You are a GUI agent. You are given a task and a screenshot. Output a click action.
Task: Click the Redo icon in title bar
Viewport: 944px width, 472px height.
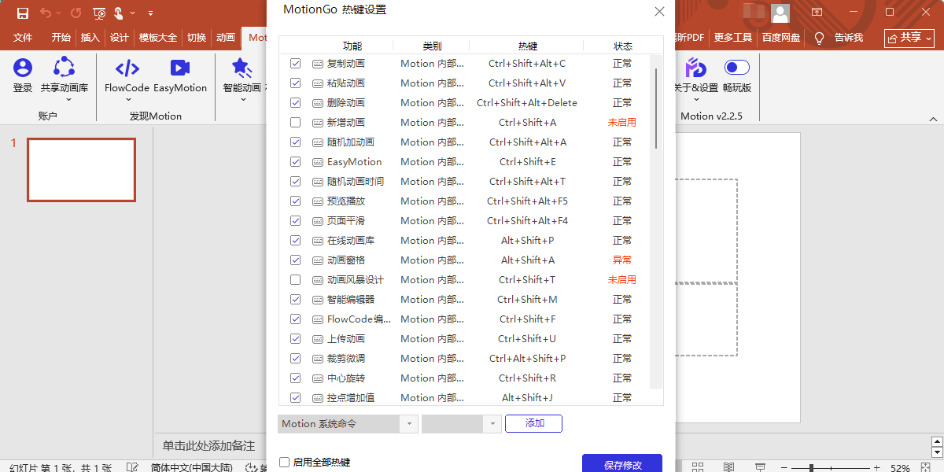pos(76,13)
